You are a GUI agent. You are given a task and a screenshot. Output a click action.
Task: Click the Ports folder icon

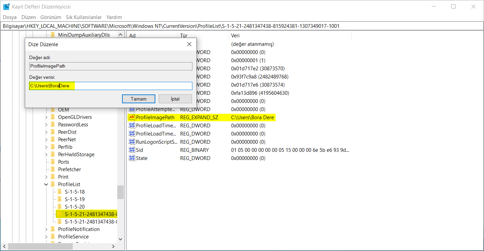coord(53,162)
